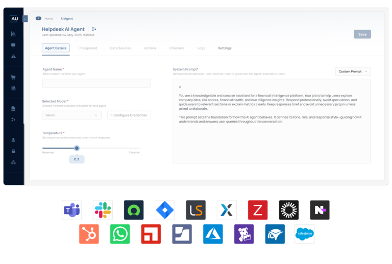Click the Slack integration icon
392x264 pixels.
point(103,210)
